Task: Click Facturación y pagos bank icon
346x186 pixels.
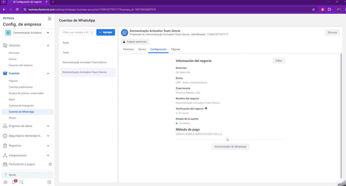Action: [x=5, y=164]
